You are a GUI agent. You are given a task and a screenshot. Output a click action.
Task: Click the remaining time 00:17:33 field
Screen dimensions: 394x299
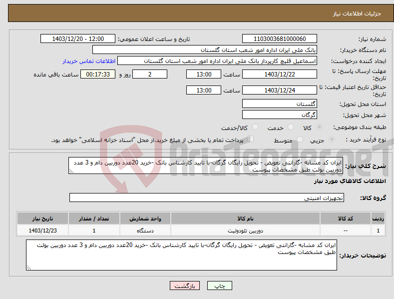click(98, 74)
